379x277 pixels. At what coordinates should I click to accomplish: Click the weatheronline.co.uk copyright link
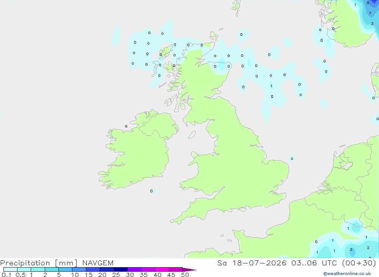pyautogui.click(x=347, y=274)
